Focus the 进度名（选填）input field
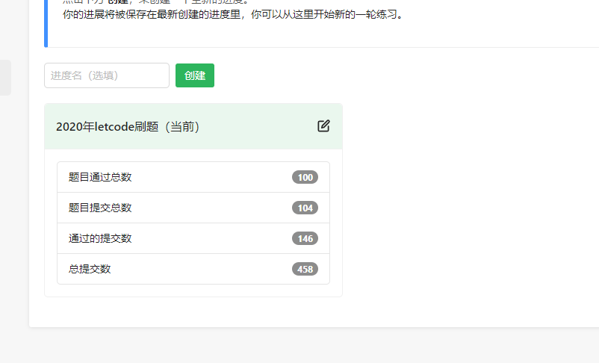599x363 pixels. coord(107,75)
